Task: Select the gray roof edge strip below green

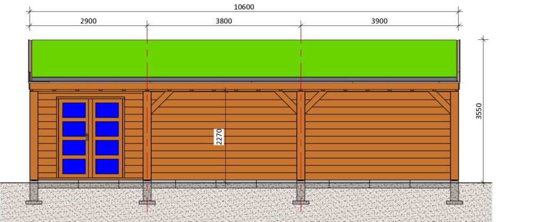Action: tap(244, 79)
